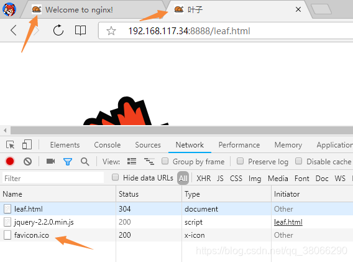Sort by Initiator column header

tap(312, 194)
